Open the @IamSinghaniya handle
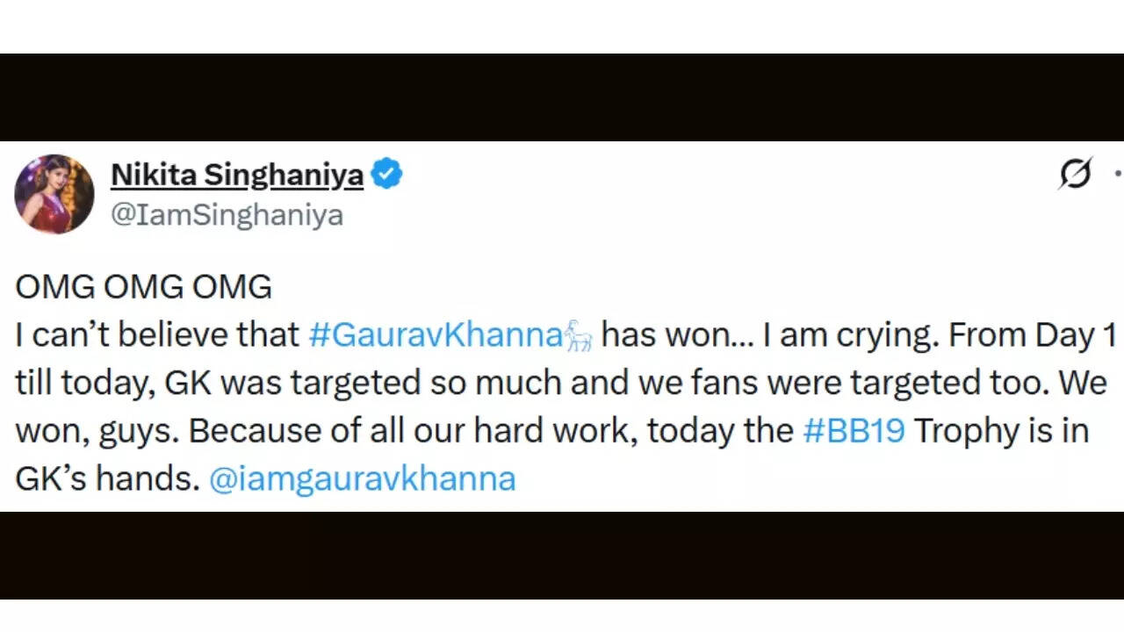The image size is (1124, 632). (x=227, y=215)
